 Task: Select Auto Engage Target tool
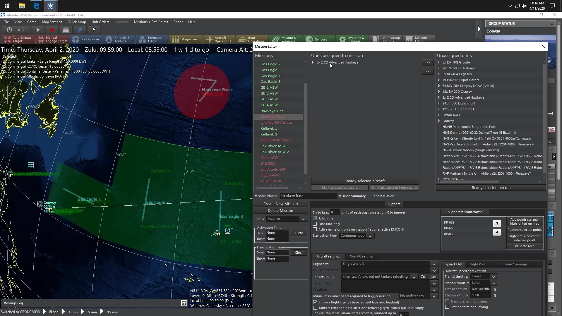[18, 39]
